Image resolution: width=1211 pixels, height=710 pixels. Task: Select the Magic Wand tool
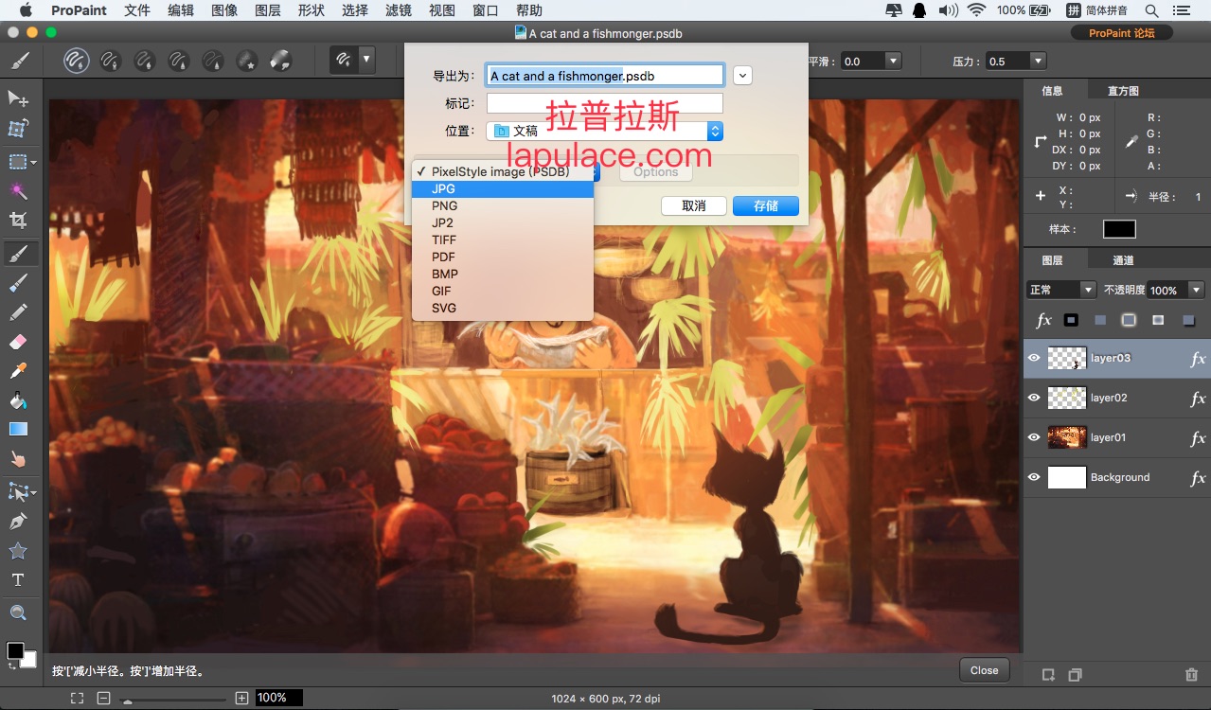tap(18, 191)
